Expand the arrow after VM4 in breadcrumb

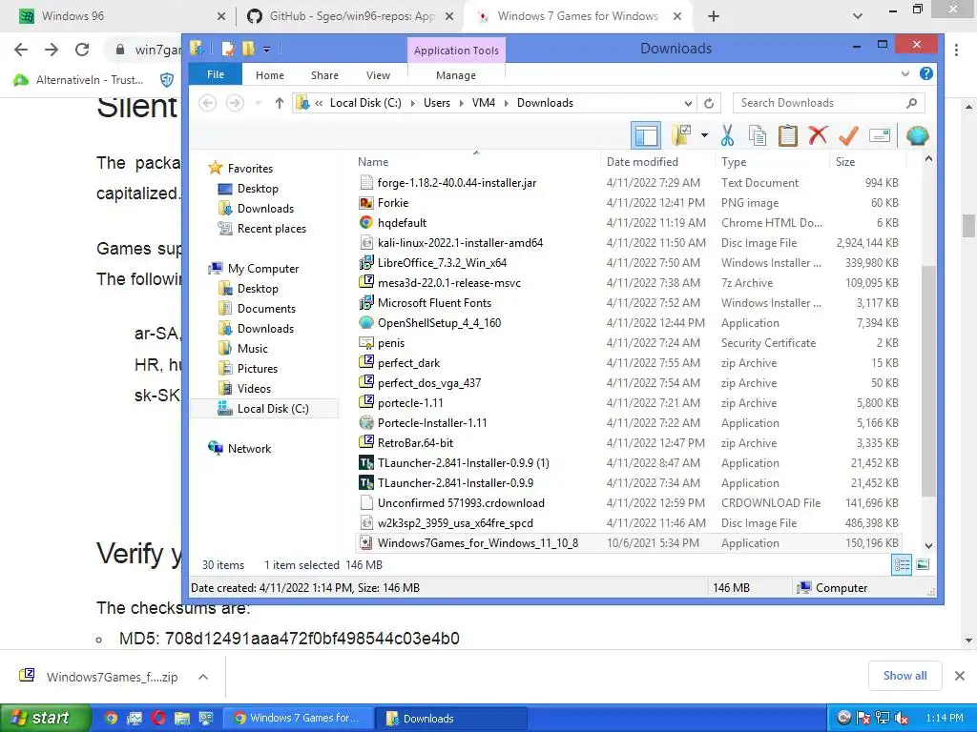(x=506, y=103)
